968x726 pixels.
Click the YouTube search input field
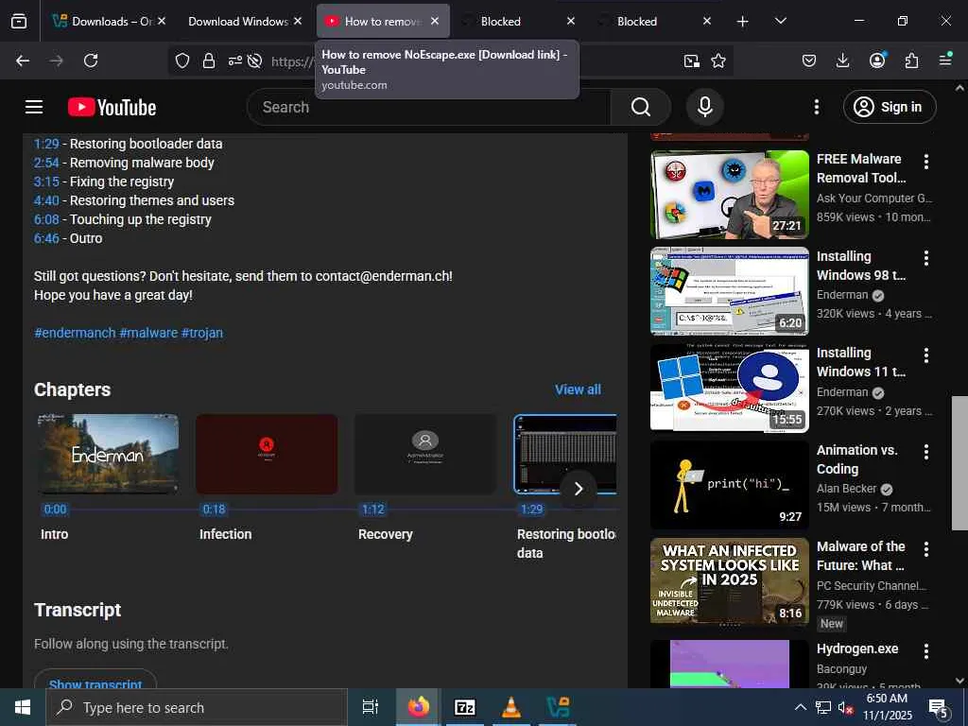[x=425, y=107]
